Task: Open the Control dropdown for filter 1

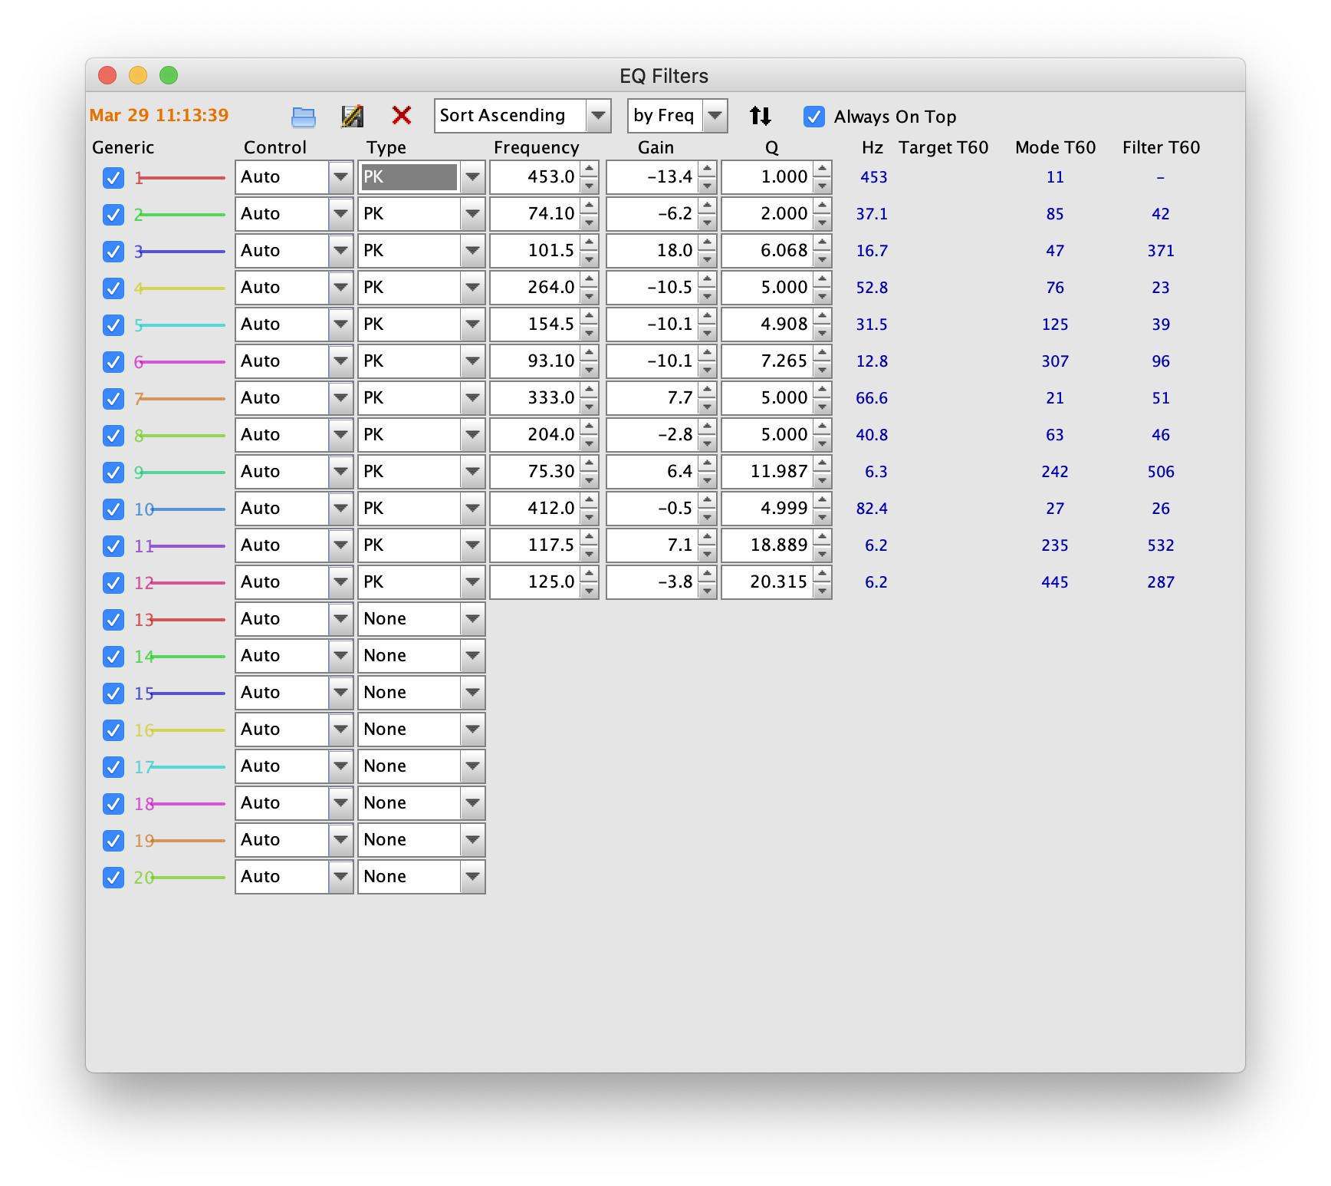Action: [x=294, y=177]
